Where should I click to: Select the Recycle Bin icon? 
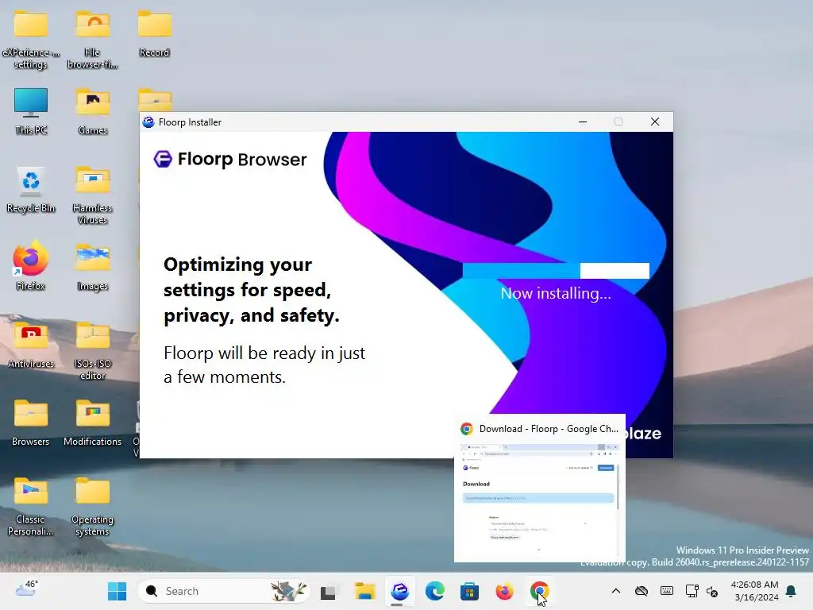[31, 190]
